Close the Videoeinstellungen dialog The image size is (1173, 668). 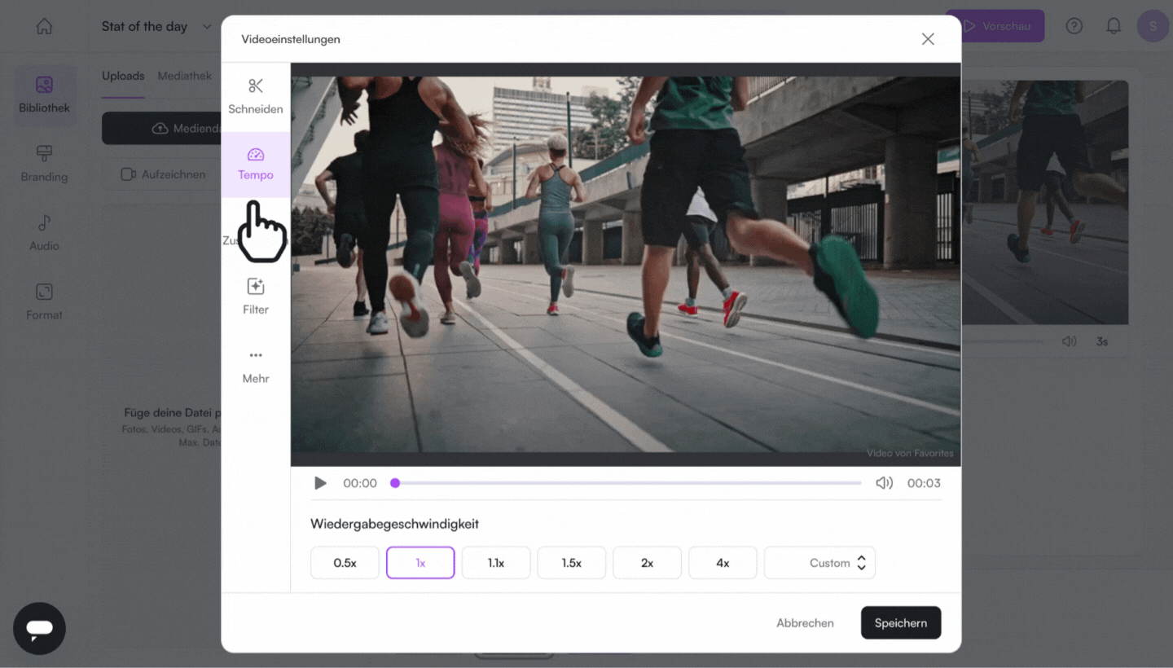pos(928,39)
